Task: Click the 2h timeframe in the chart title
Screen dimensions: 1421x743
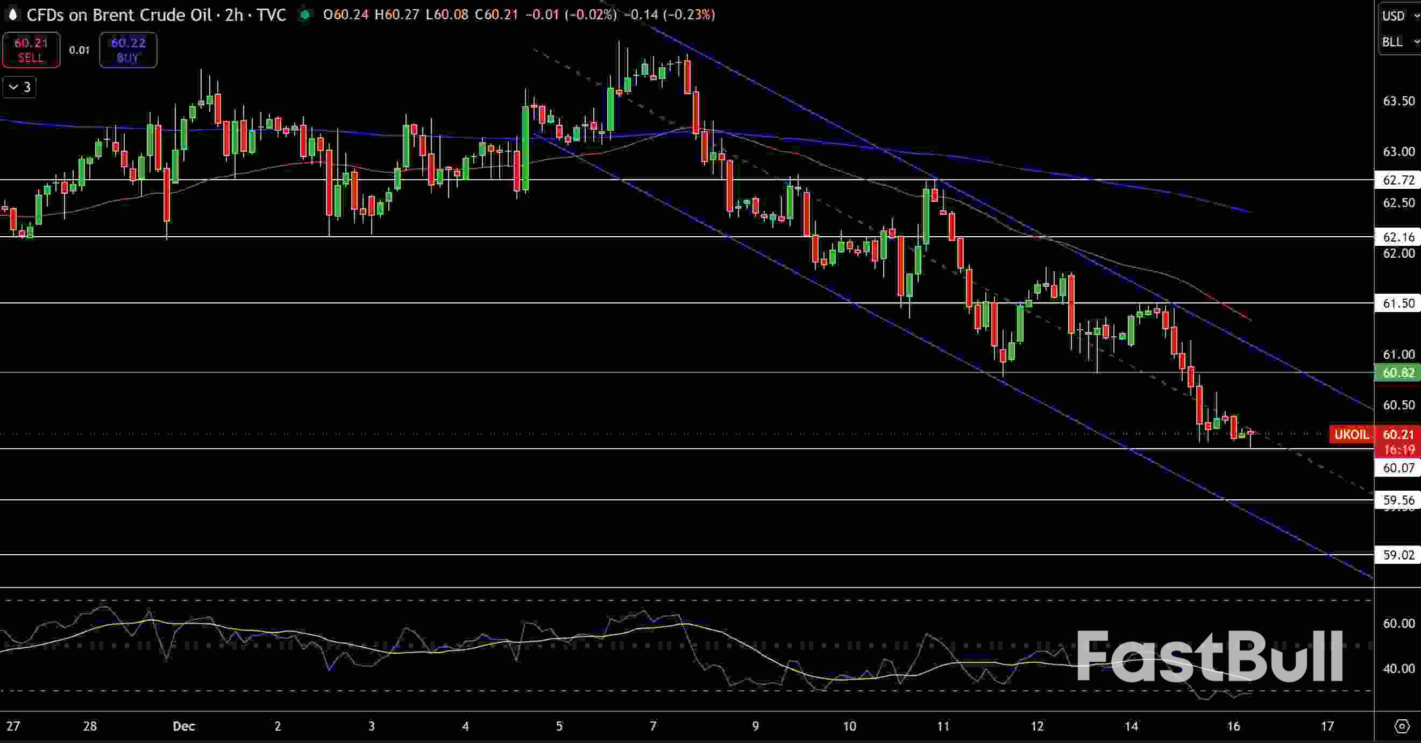Action: click(x=233, y=15)
